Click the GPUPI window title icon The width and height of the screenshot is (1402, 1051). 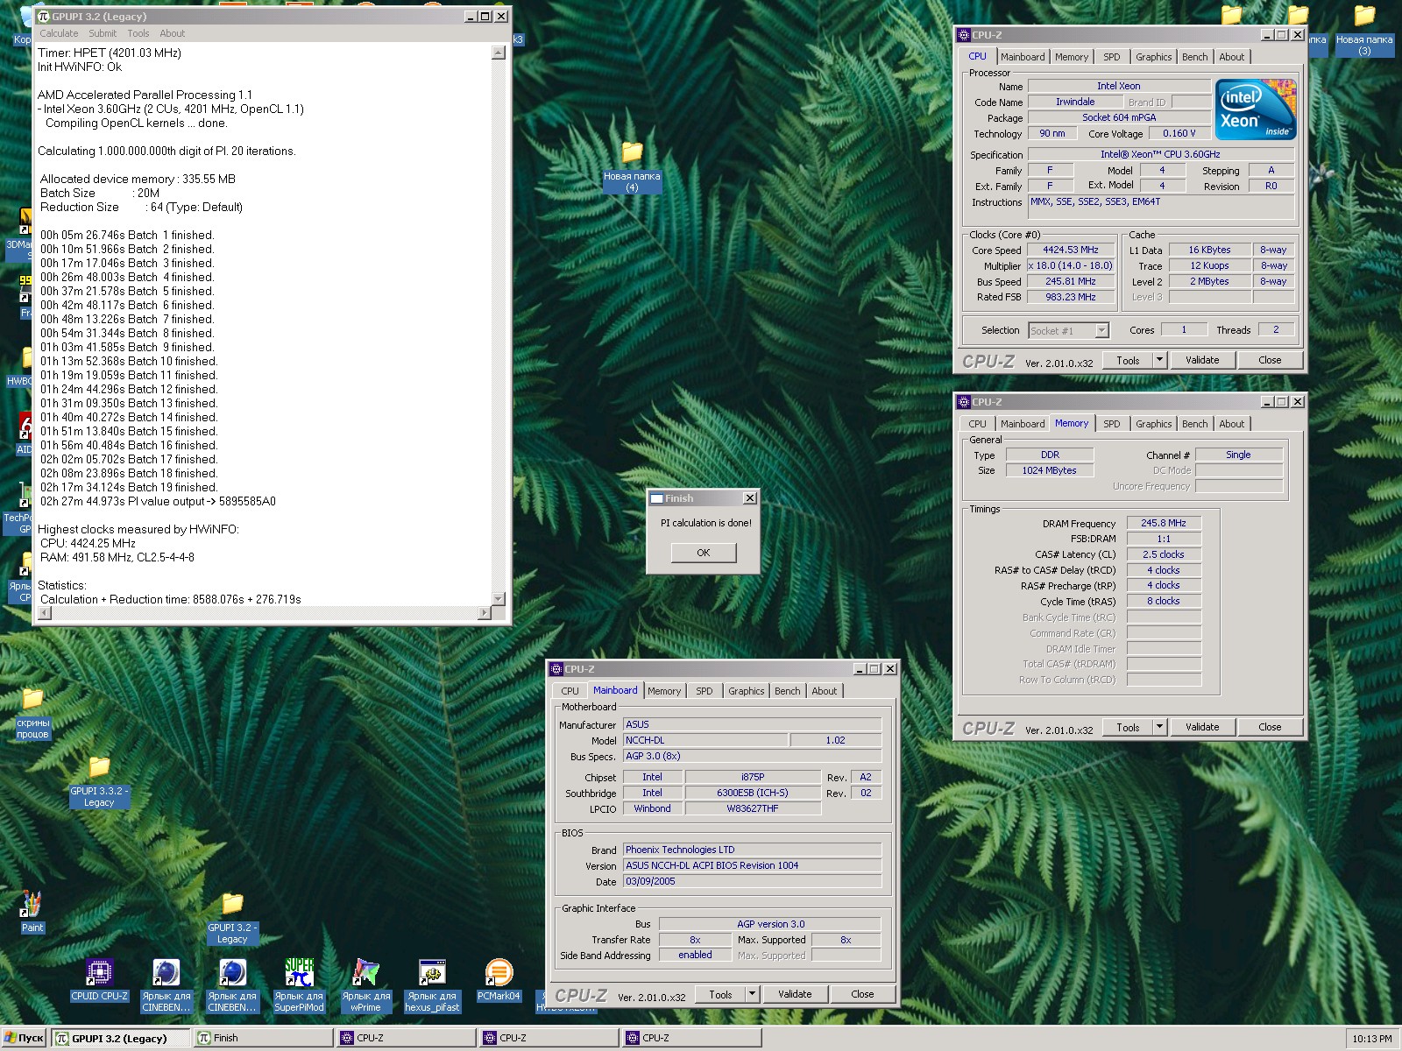(x=44, y=16)
